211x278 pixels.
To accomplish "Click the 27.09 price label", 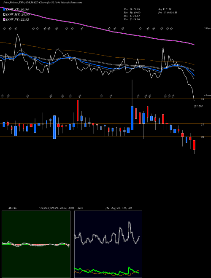I will 198,106.
